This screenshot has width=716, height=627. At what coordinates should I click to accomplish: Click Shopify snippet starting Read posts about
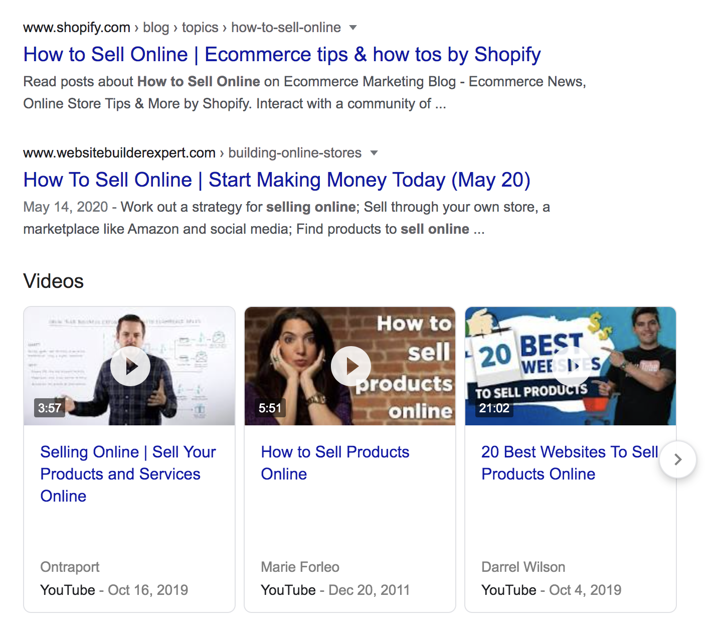(x=304, y=93)
